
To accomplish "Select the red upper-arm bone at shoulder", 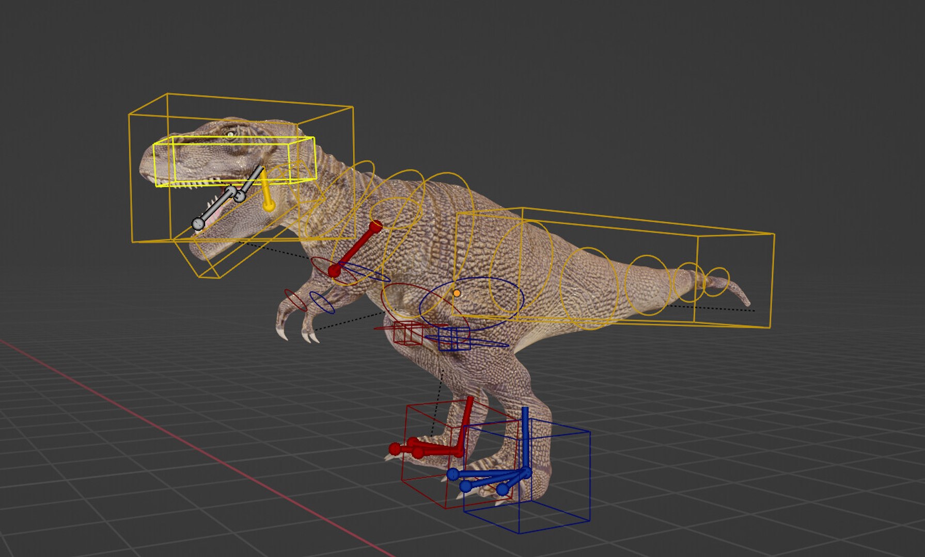I will tap(355, 249).
